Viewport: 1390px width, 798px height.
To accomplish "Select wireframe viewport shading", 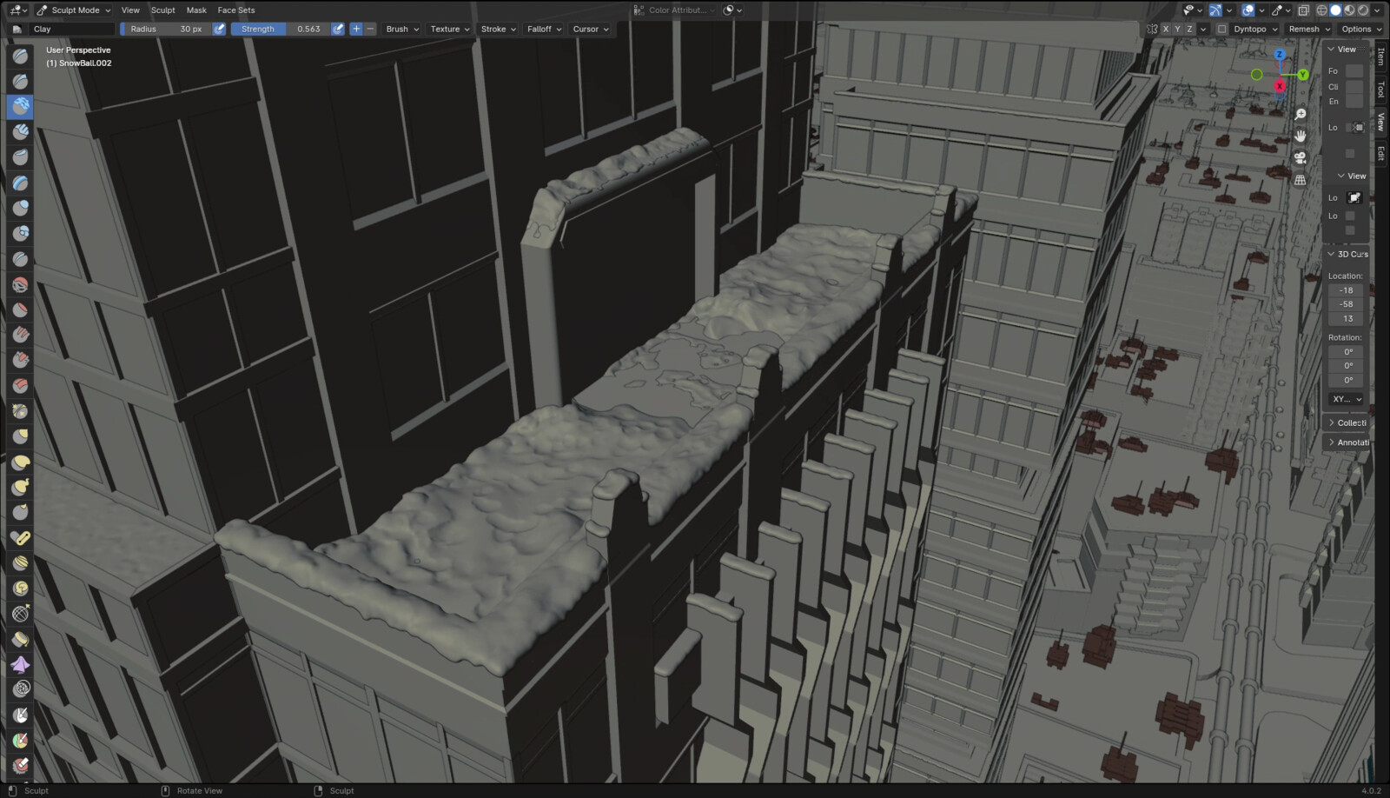I will [x=1321, y=10].
